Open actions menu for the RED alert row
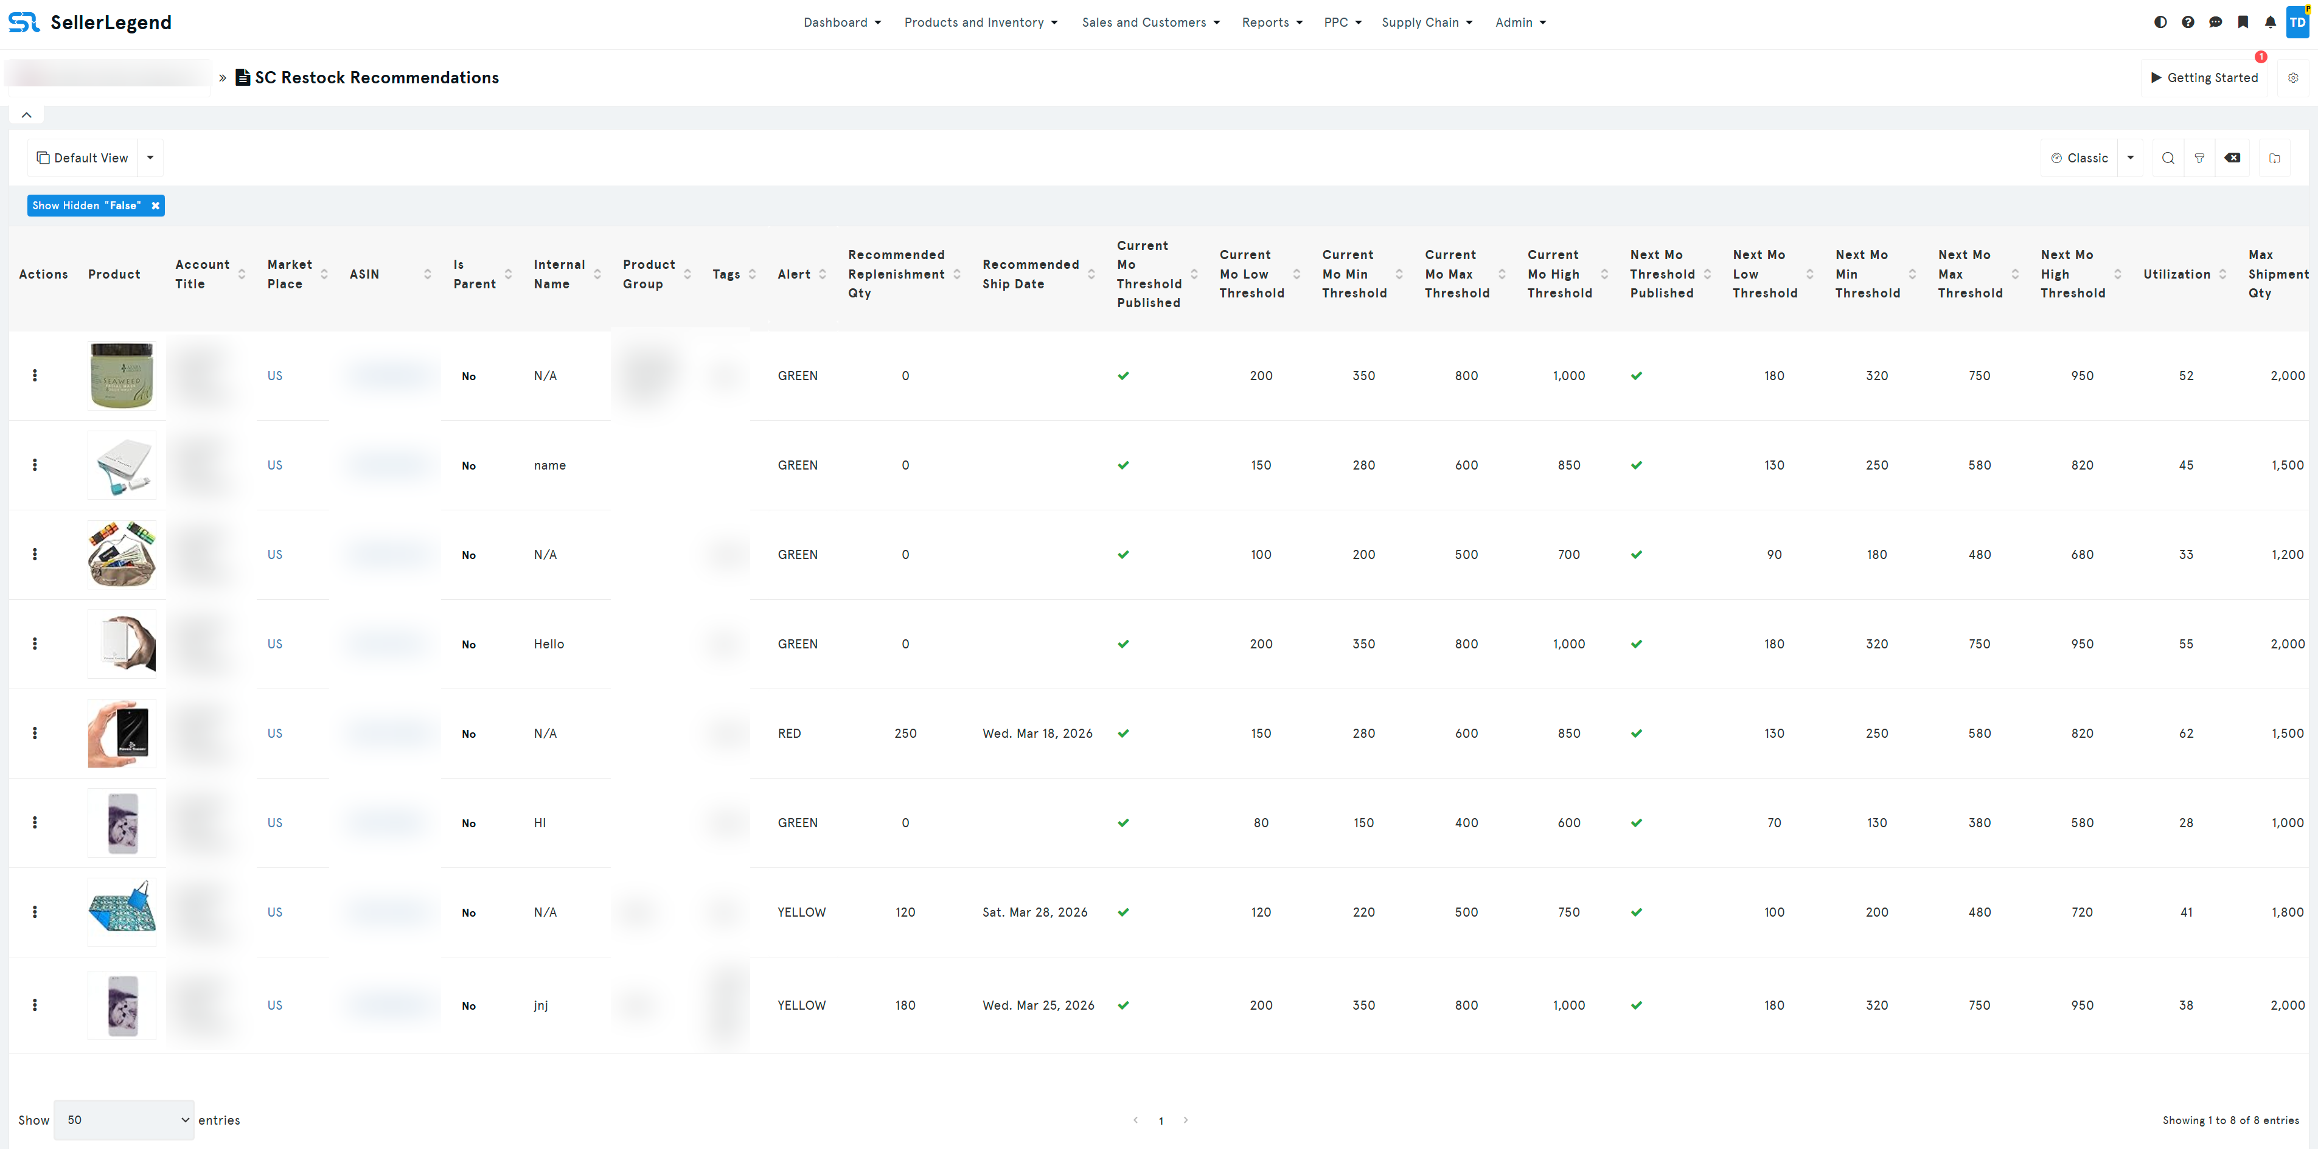Viewport: 2318px width, 1149px height. click(x=35, y=734)
